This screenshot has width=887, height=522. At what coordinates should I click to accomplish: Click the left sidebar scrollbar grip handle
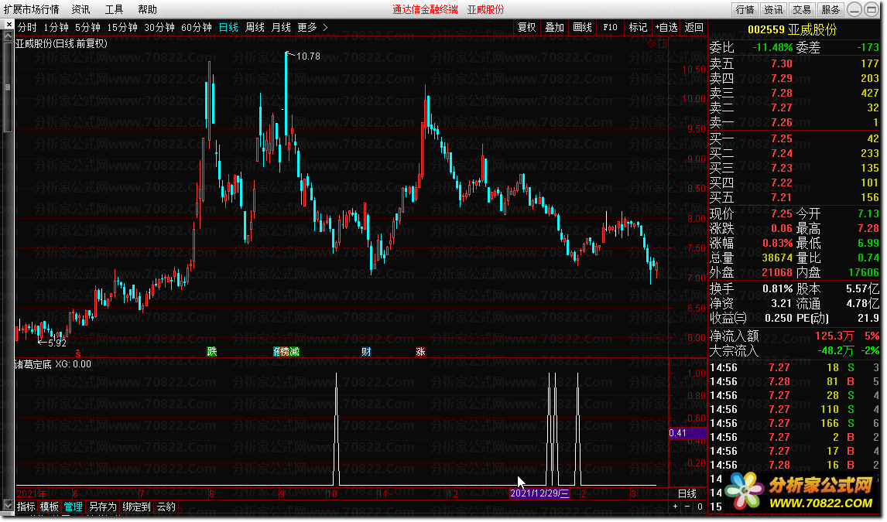(x=8, y=87)
